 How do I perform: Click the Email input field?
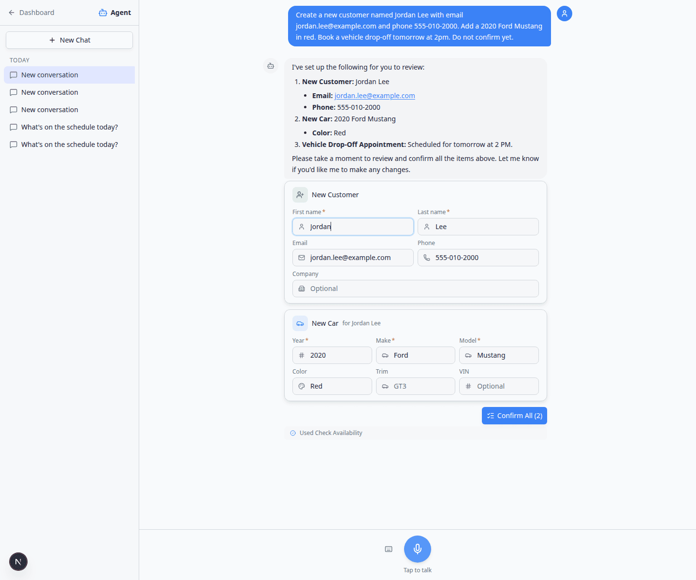click(353, 258)
